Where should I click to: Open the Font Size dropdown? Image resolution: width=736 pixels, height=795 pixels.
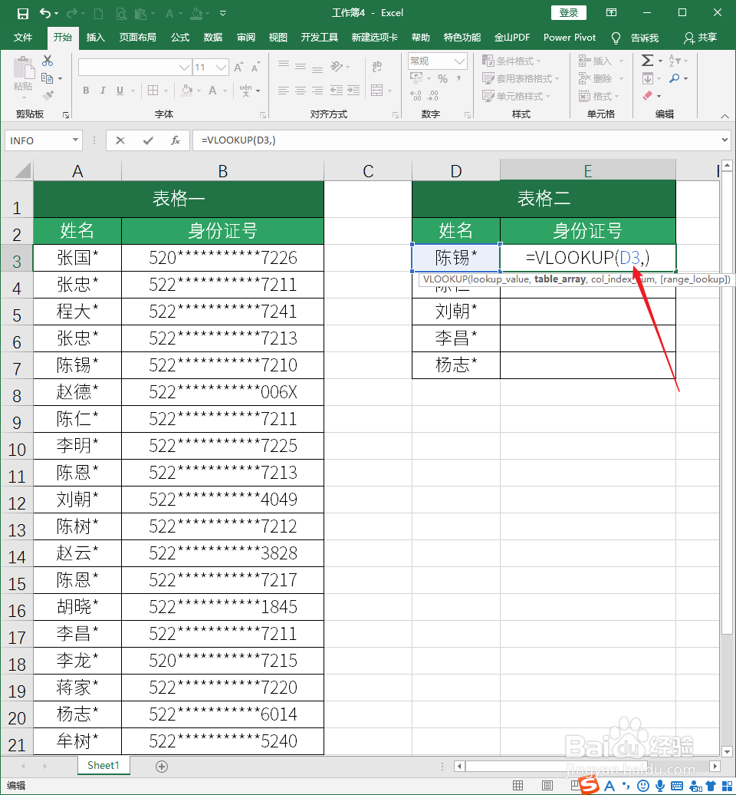pyautogui.click(x=220, y=68)
